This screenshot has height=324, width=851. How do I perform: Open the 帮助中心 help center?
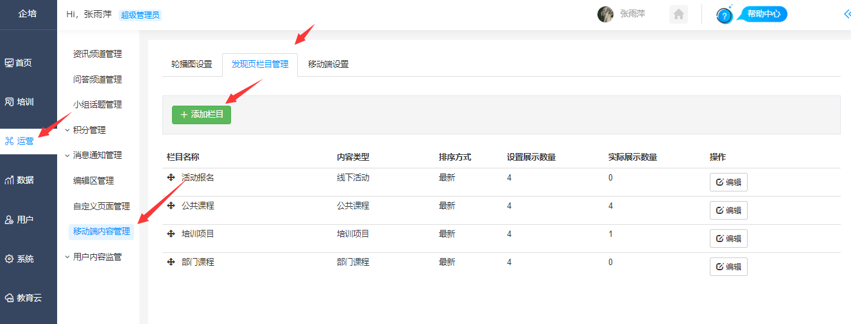[763, 13]
